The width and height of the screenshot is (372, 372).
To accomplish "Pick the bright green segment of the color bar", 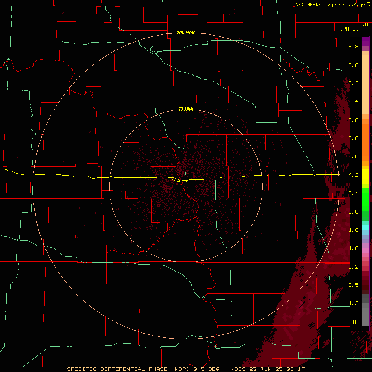I will pyautogui.click(x=365, y=199).
